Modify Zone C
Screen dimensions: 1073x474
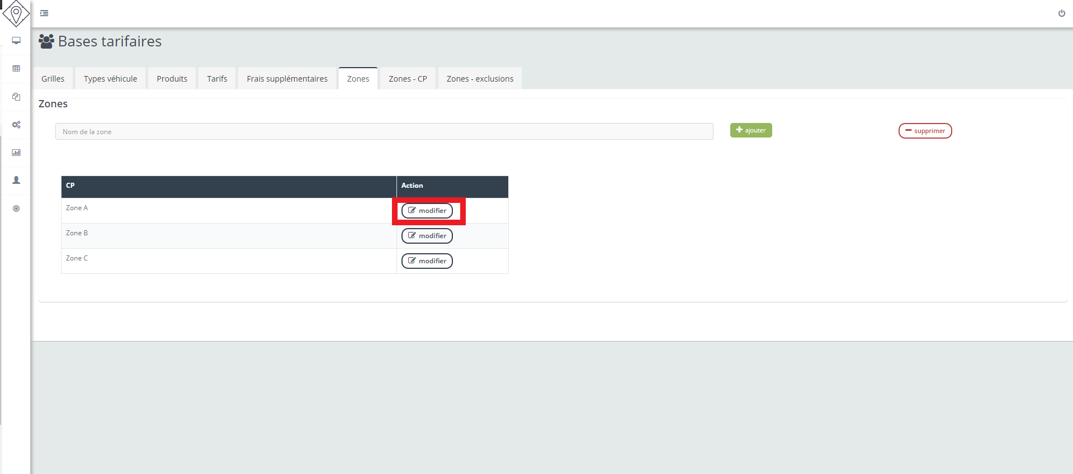point(427,261)
